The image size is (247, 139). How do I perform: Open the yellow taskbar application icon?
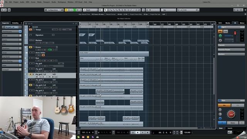[x=88, y=137]
